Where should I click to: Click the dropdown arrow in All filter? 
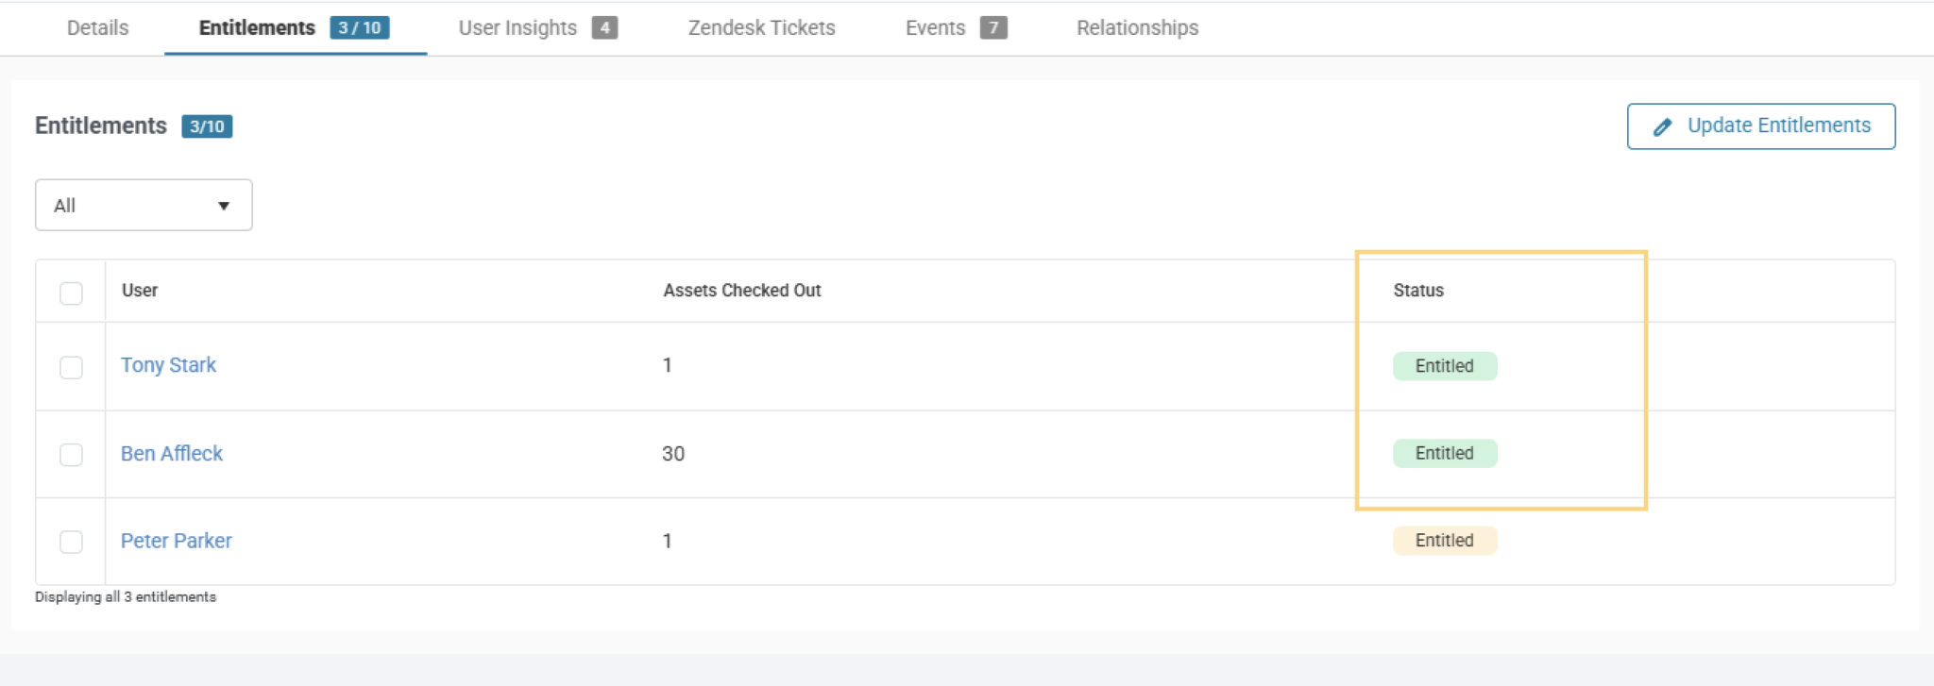[224, 206]
